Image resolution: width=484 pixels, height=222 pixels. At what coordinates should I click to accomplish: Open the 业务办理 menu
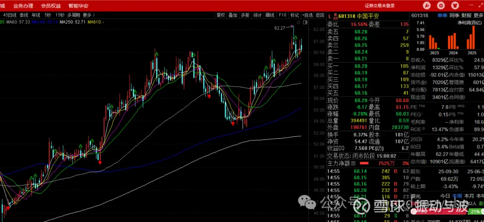[x=23, y=5]
